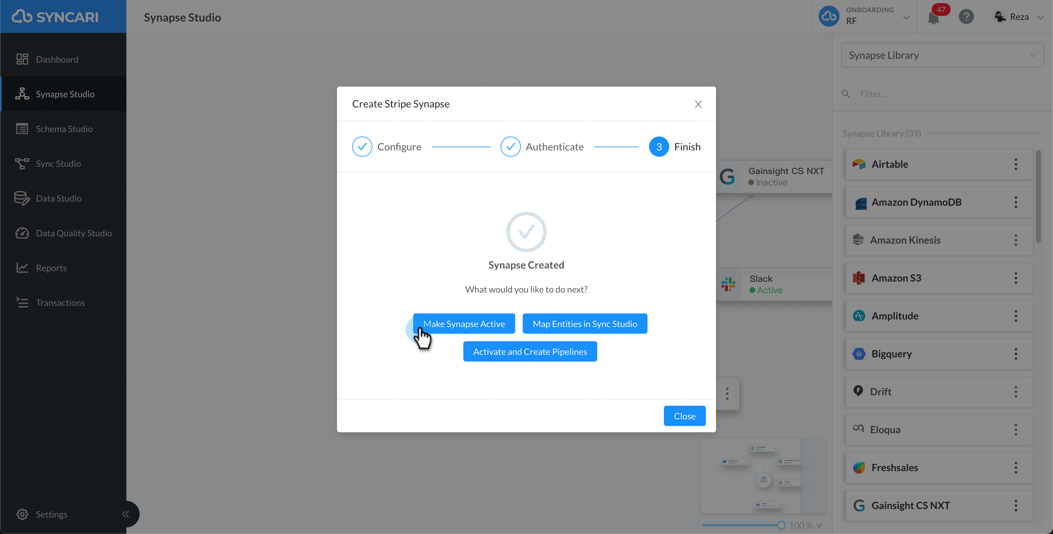Viewport: 1053px width, 534px height.
Task: Click the search magnifier icon
Action: pos(846,94)
